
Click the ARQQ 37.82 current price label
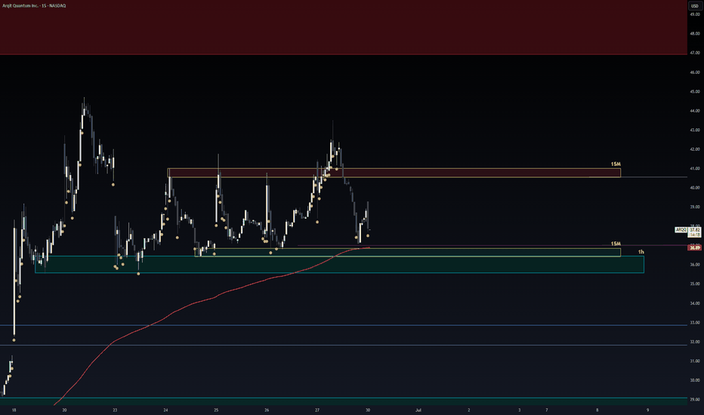[x=688, y=229]
